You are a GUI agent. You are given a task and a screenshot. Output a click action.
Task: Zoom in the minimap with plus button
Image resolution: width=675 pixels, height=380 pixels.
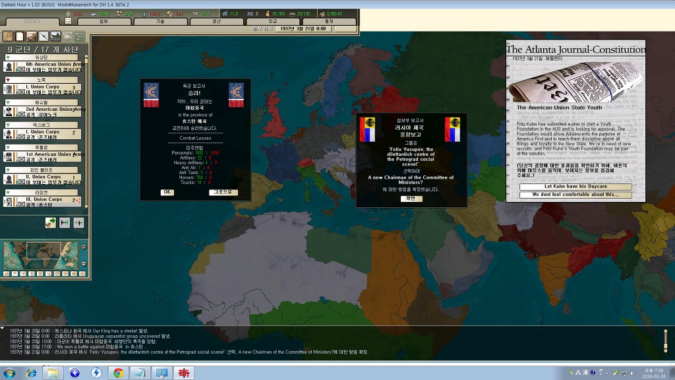84,247
